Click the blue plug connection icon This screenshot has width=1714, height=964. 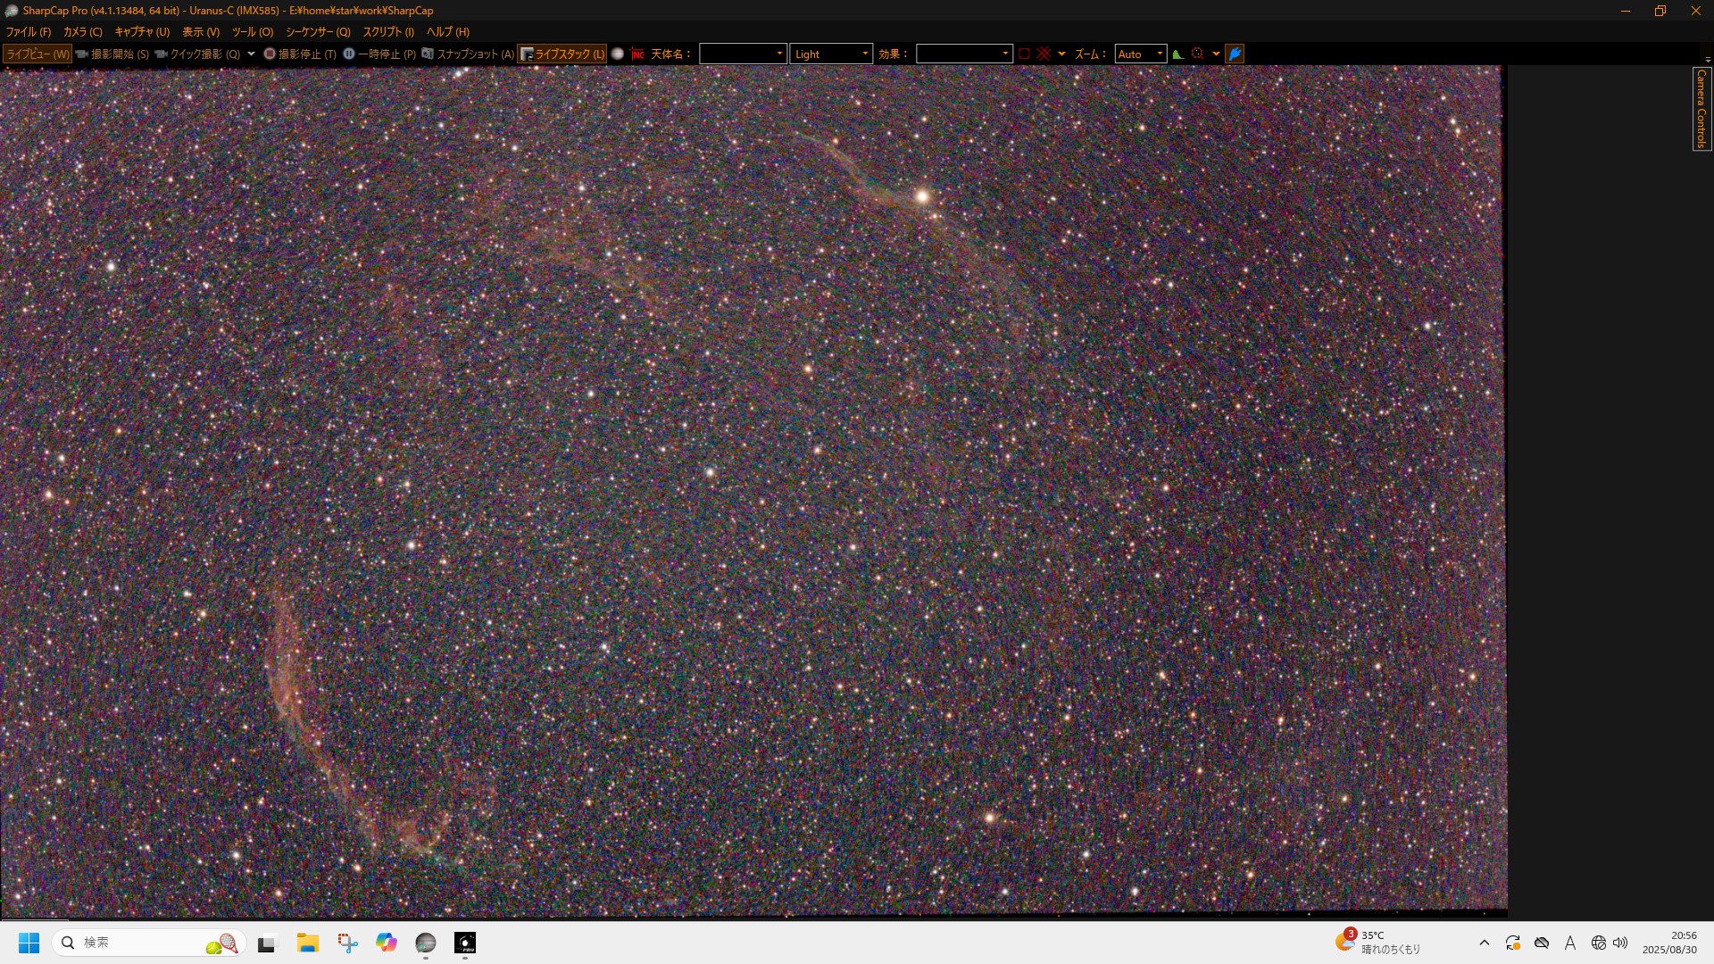pyautogui.click(x=1235, y=54)
